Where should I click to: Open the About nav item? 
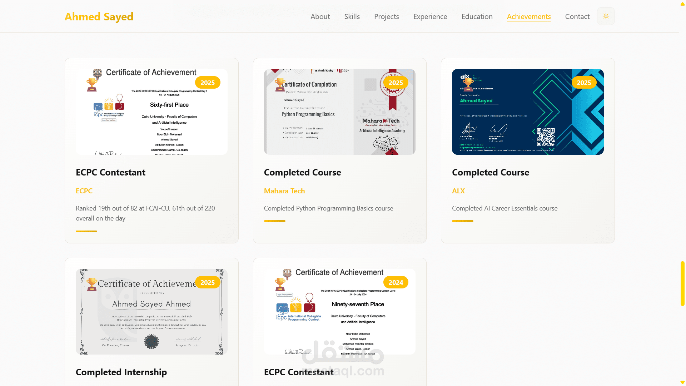click(x=320, y=16)
